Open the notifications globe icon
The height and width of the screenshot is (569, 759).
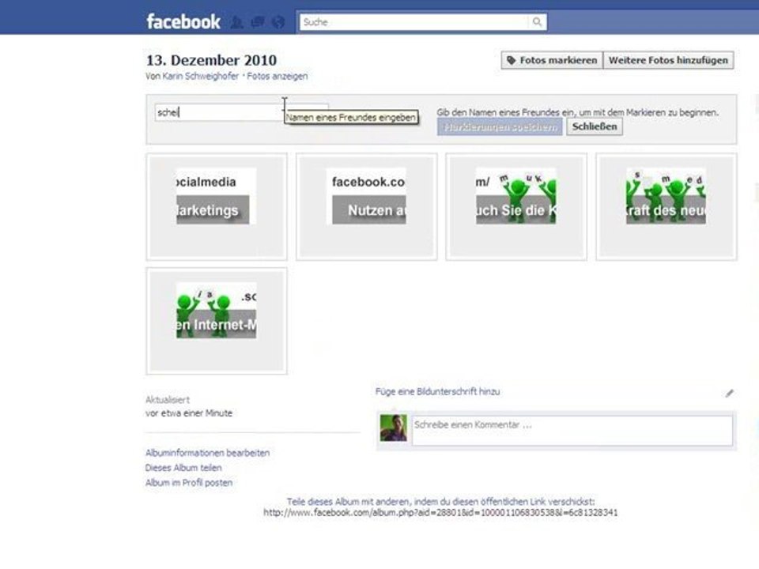278,22
